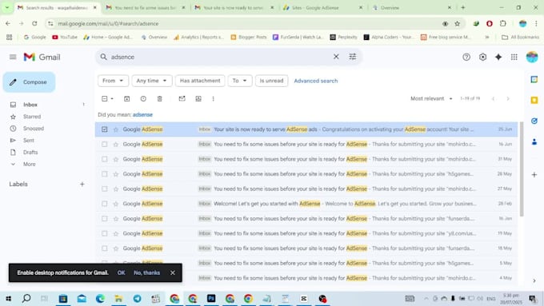Open the Chrome tab search dropdown

pos(7,8)
